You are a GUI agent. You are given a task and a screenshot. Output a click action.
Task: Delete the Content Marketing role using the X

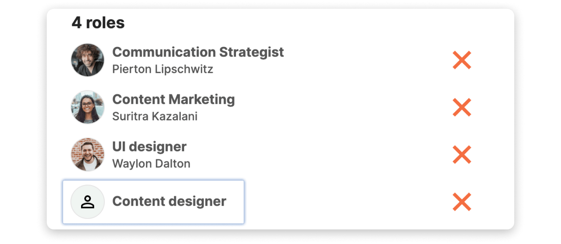click(462, 107)
